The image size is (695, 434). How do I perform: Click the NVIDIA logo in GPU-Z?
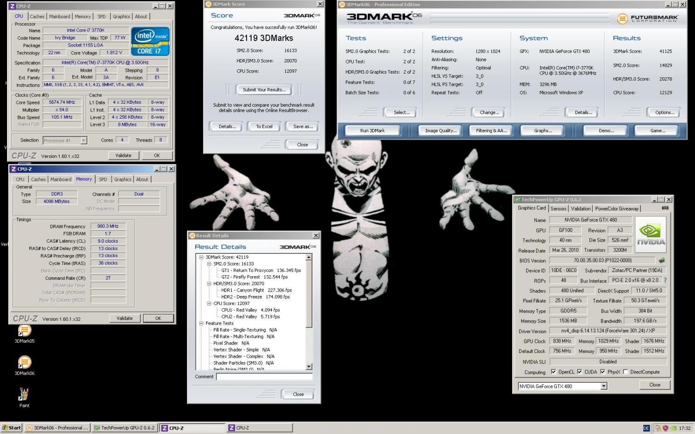(651, 234)
